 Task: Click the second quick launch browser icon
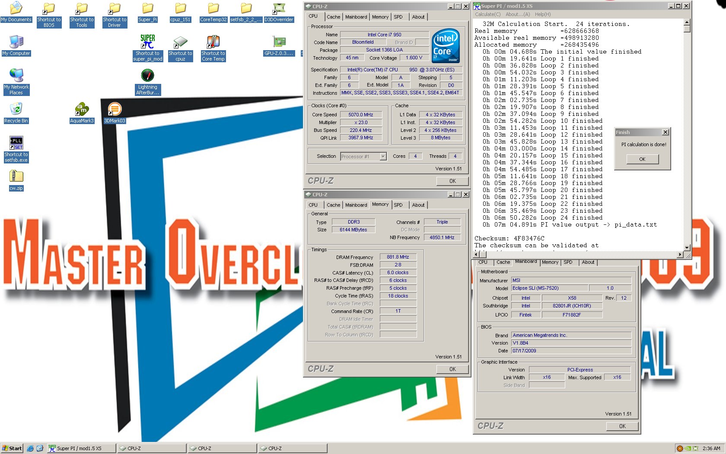point(40,448)
